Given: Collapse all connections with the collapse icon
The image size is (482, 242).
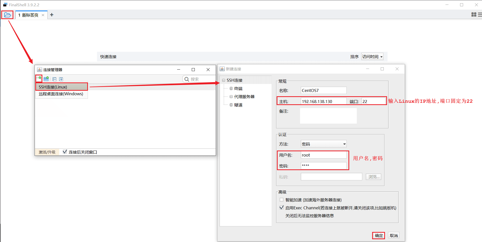Looking at the screenshot, I should (x=54, y=79).
